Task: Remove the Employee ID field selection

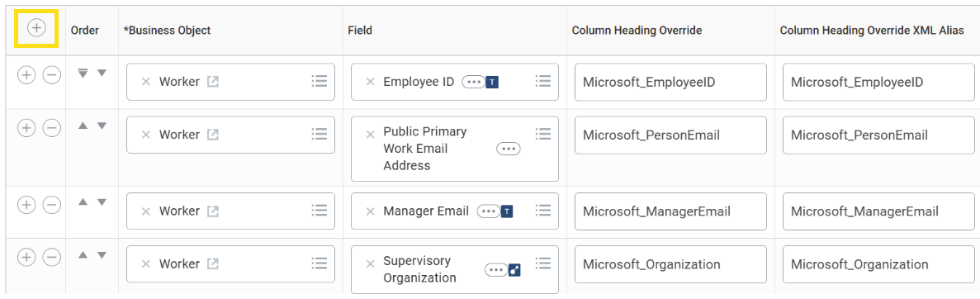Action: pos(370,82)
